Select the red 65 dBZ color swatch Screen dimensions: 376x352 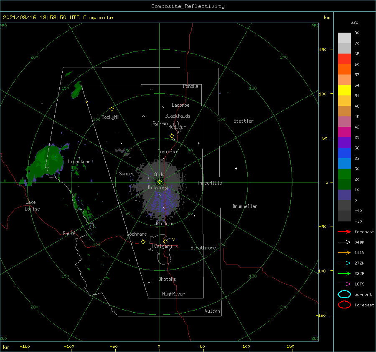click(344, 59)
